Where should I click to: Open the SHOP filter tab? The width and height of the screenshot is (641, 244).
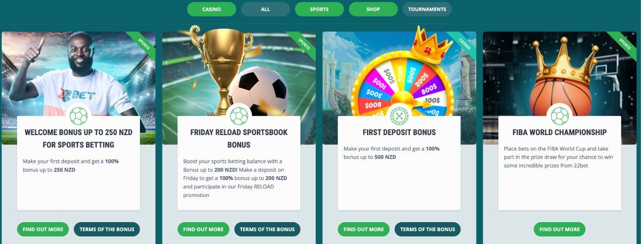(x=373, y=9)
